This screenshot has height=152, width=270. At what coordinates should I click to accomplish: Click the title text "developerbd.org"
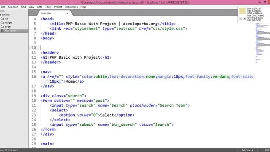coord(140,24)
